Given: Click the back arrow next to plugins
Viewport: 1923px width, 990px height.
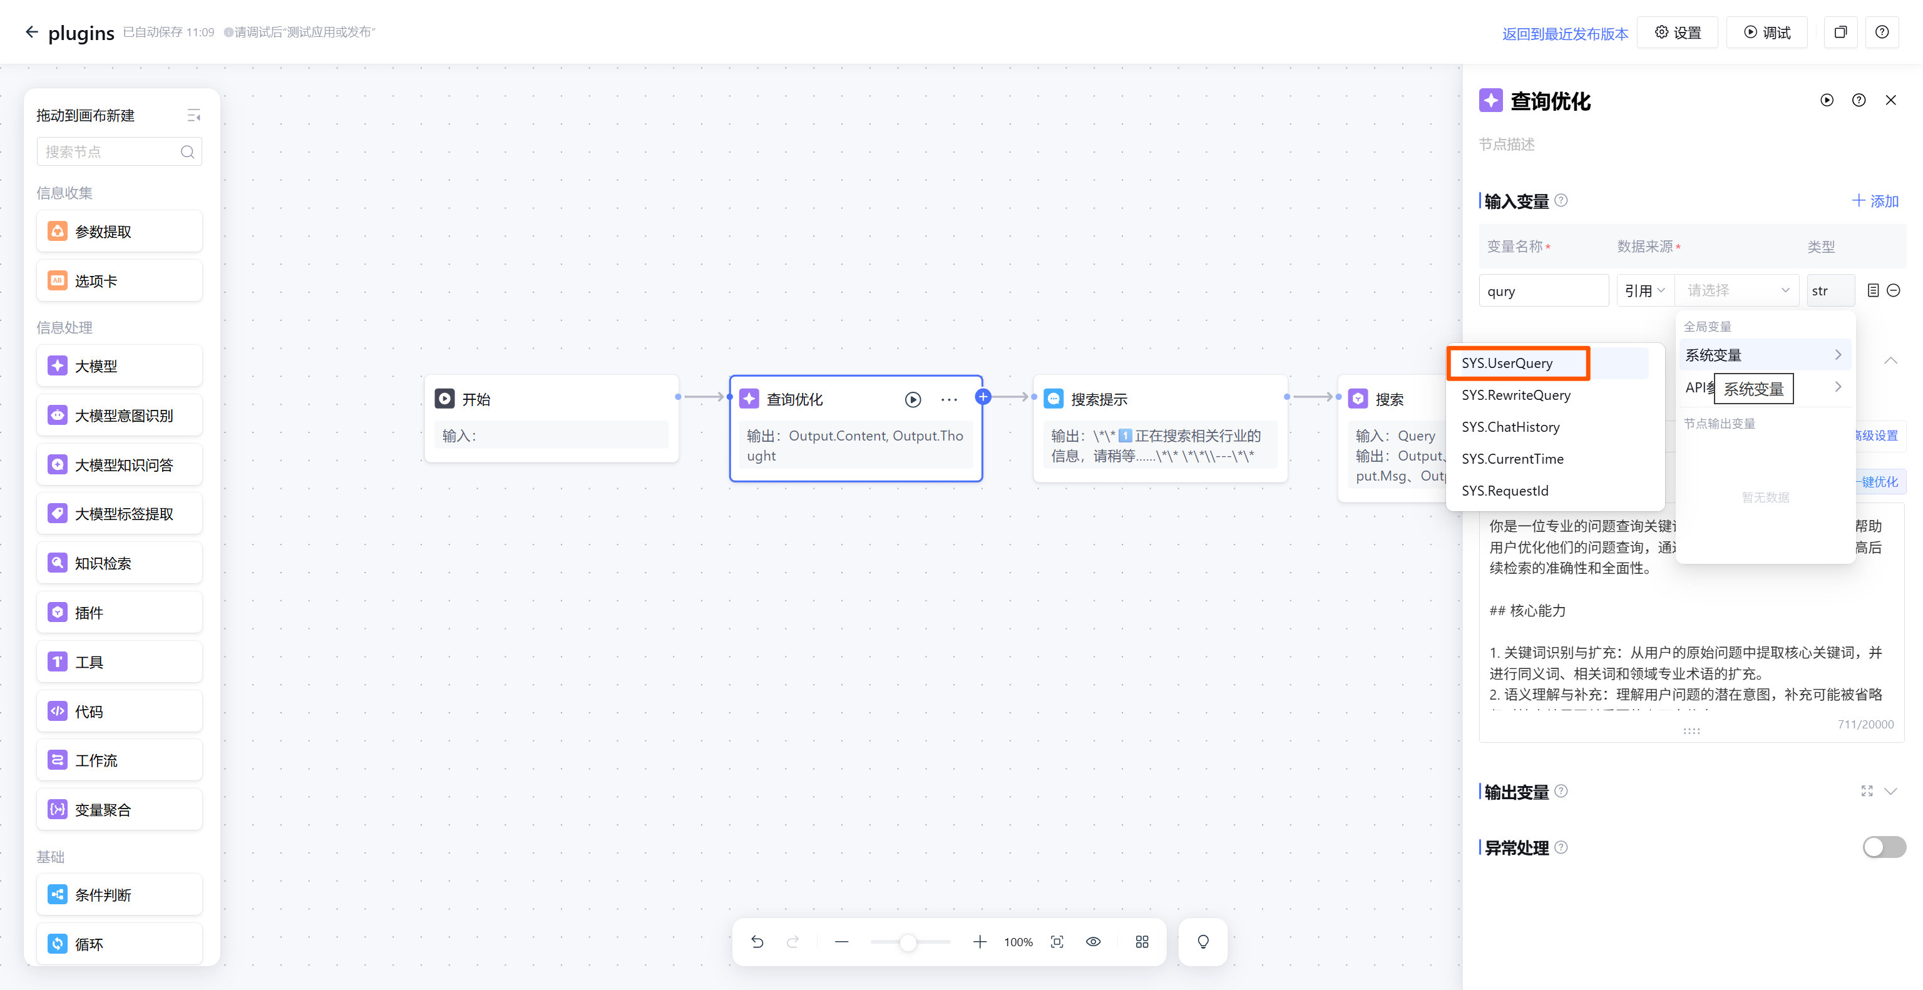Looking at the screenshot, I should (x=31, y=32).
